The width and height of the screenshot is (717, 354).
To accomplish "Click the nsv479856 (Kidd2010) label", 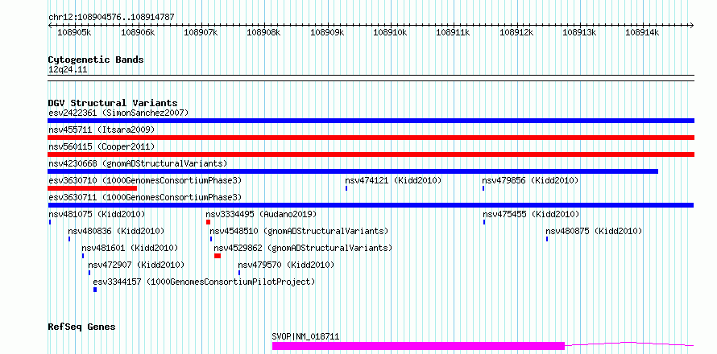I will pos(530,180).
